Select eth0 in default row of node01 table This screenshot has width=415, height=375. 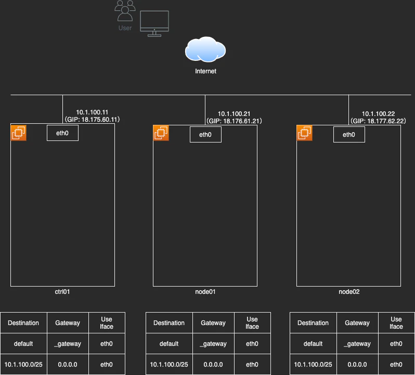pos(253,343)
